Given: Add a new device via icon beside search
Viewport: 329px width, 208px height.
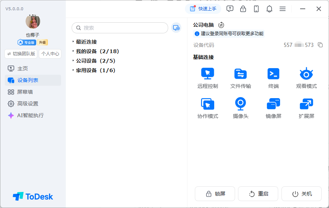Looking at the screenshot, I should coord(176,28).
